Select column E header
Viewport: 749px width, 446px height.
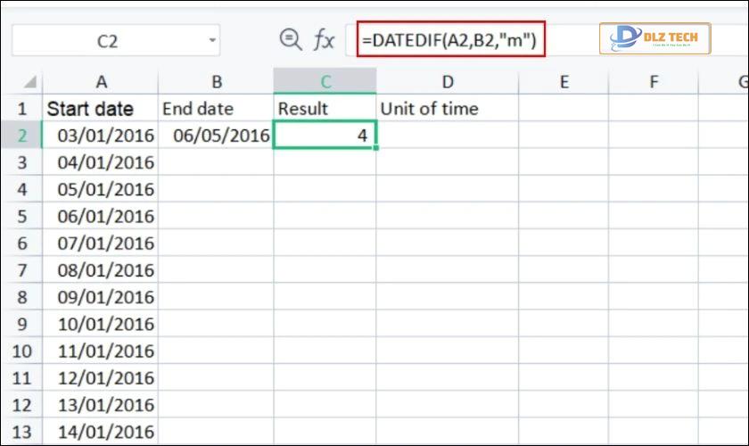pos(564,82)
